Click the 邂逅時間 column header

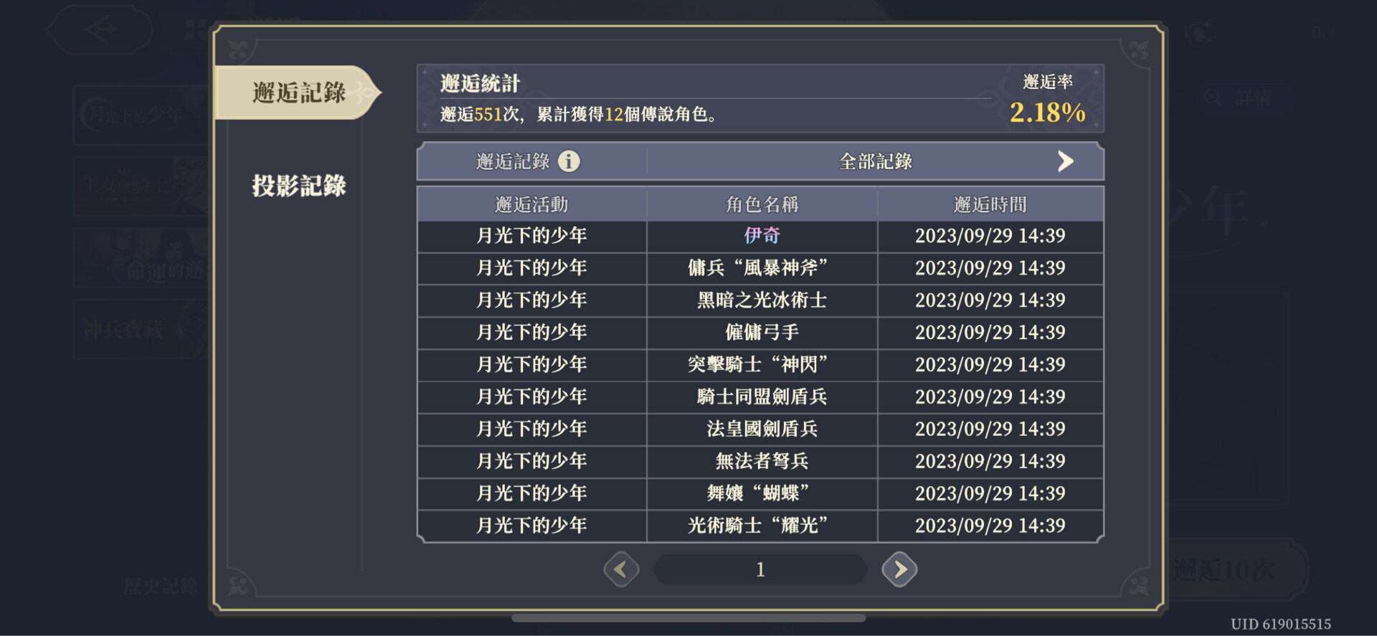pos(990,204)
